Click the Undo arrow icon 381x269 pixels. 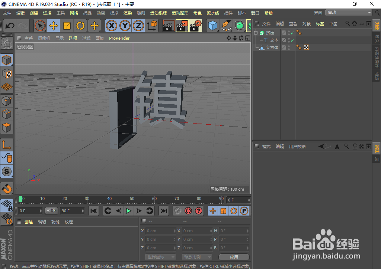[x=10, y=26]
